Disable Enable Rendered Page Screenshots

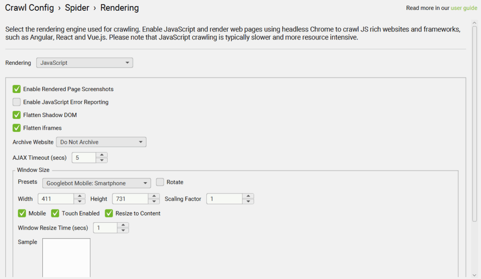coord(16,89)
